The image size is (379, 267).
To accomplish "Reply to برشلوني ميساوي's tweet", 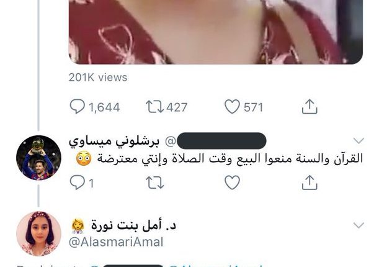I will click(x=78, y=182).
